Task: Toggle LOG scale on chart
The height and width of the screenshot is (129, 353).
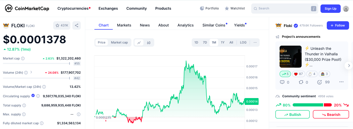Action: [243, 42]
